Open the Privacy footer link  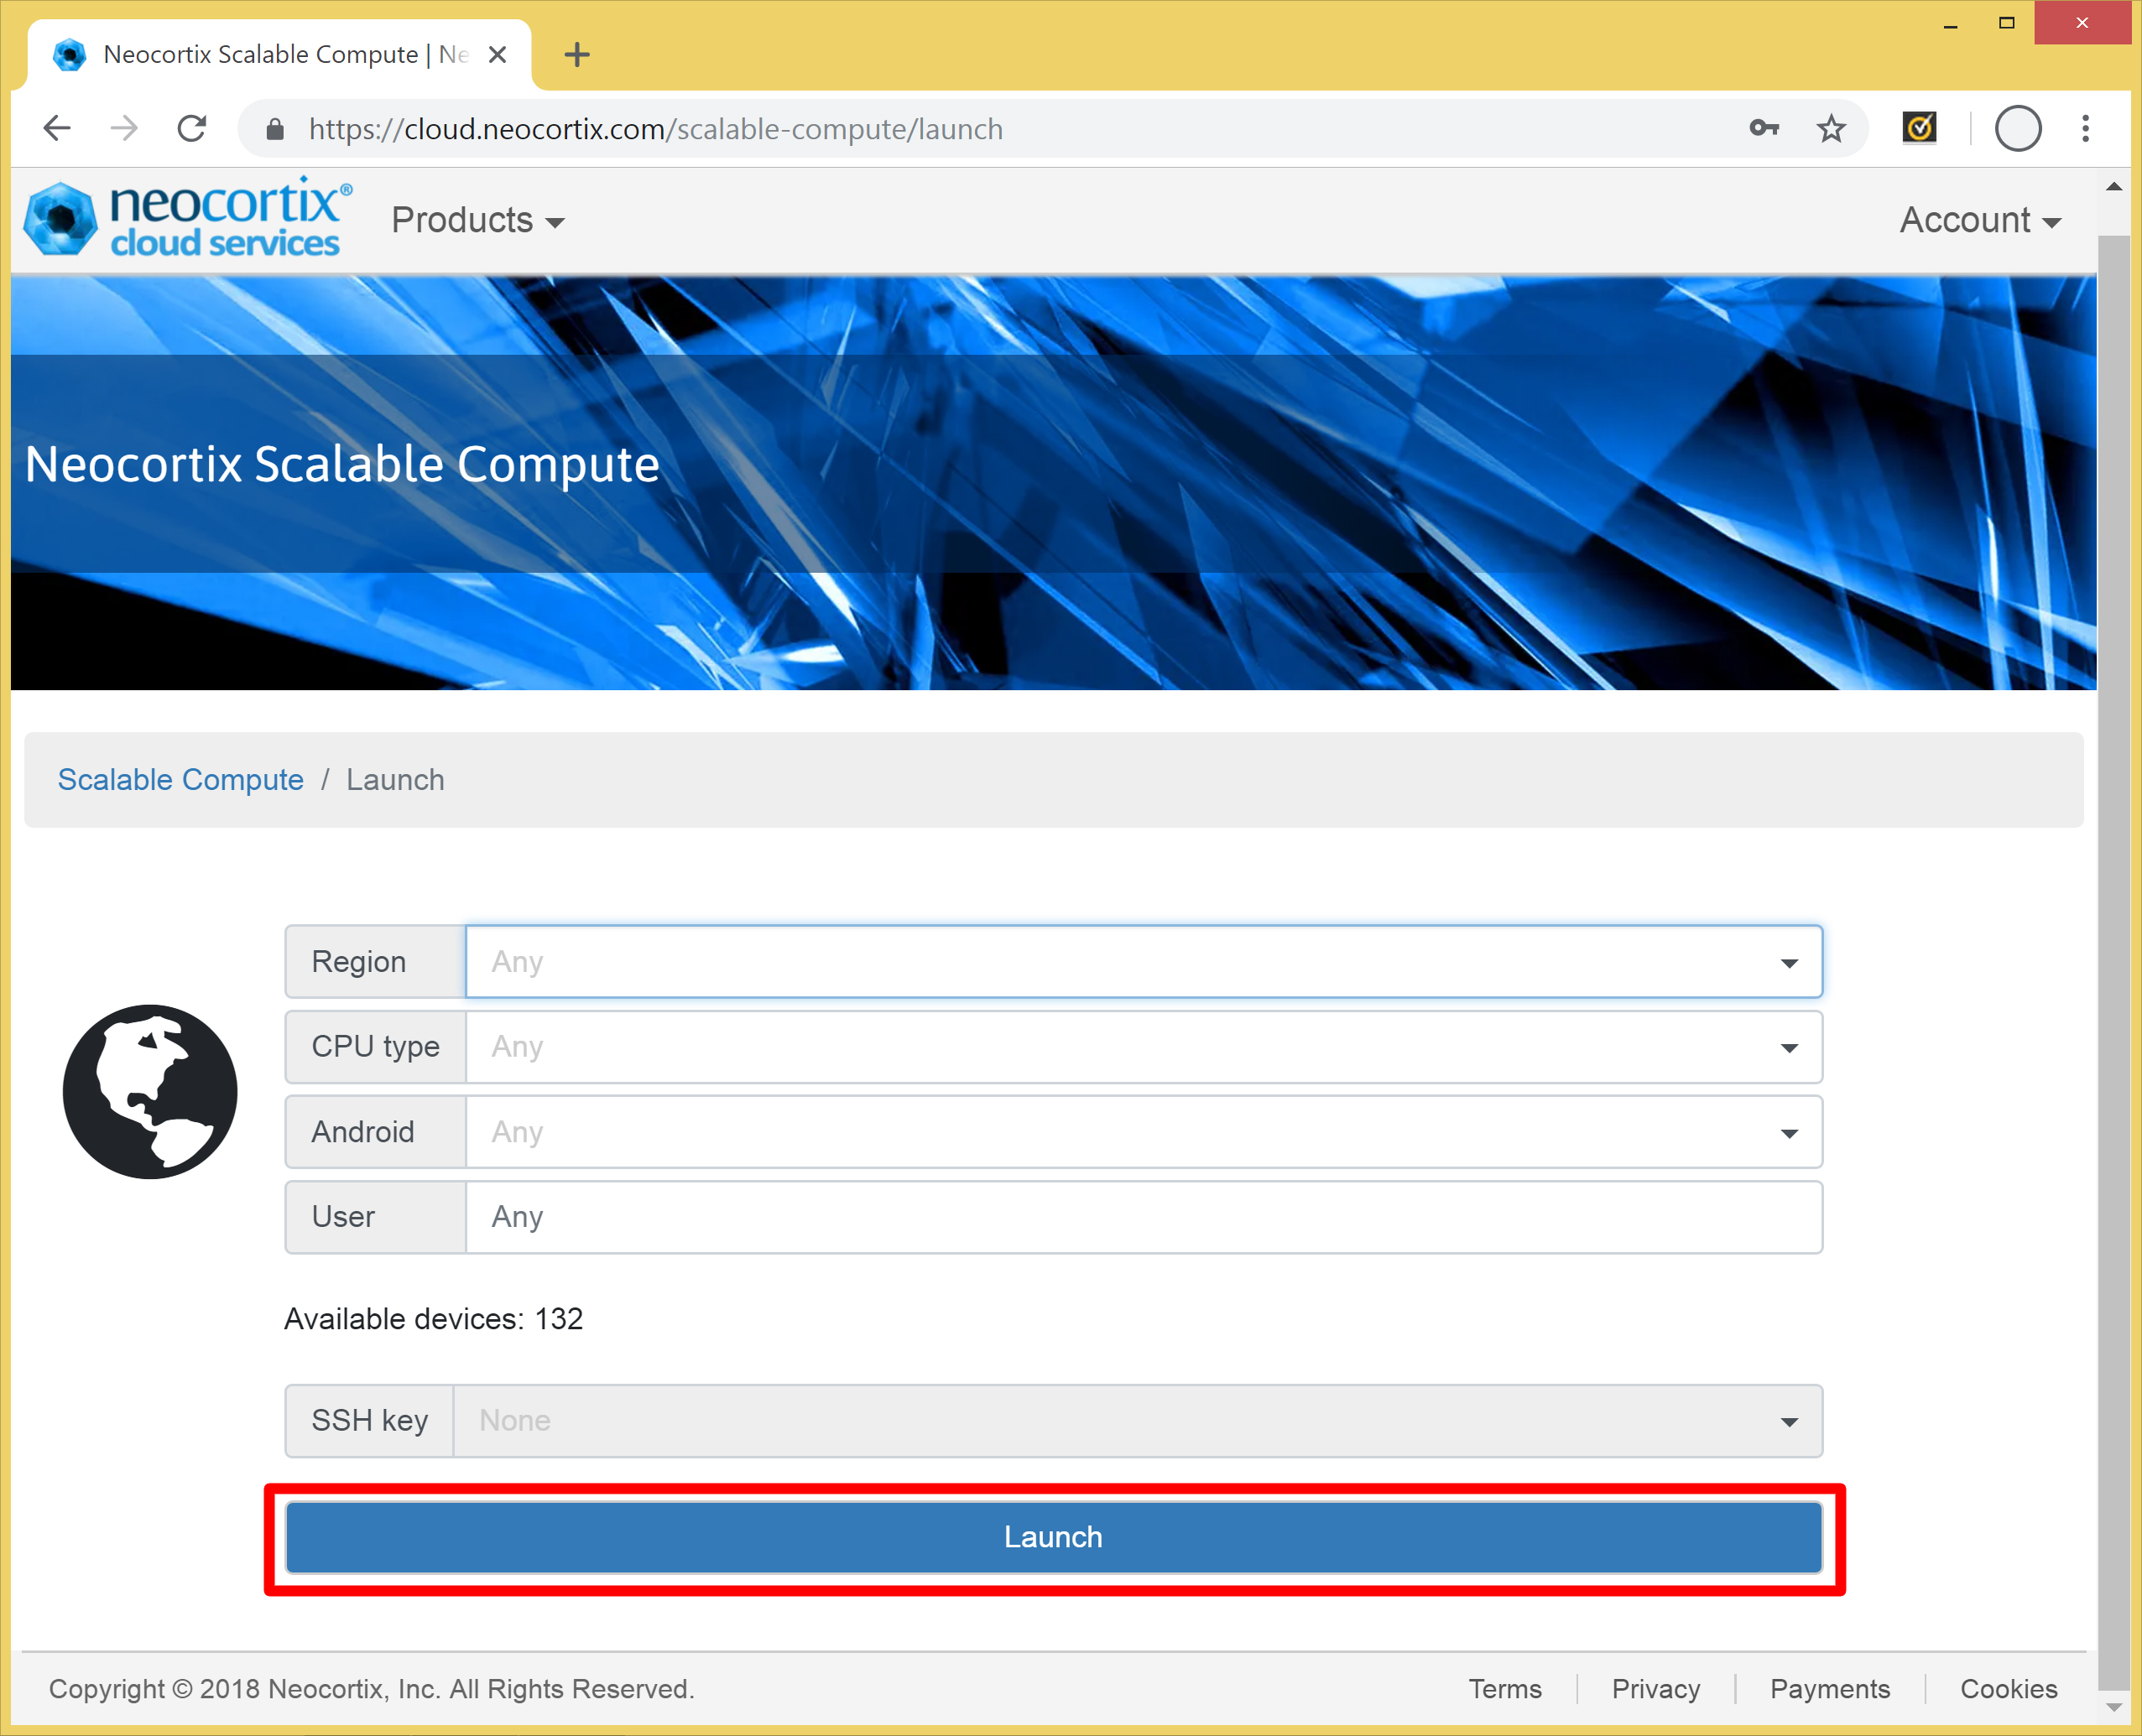pyautogui.click(x=1655, y=1689)
